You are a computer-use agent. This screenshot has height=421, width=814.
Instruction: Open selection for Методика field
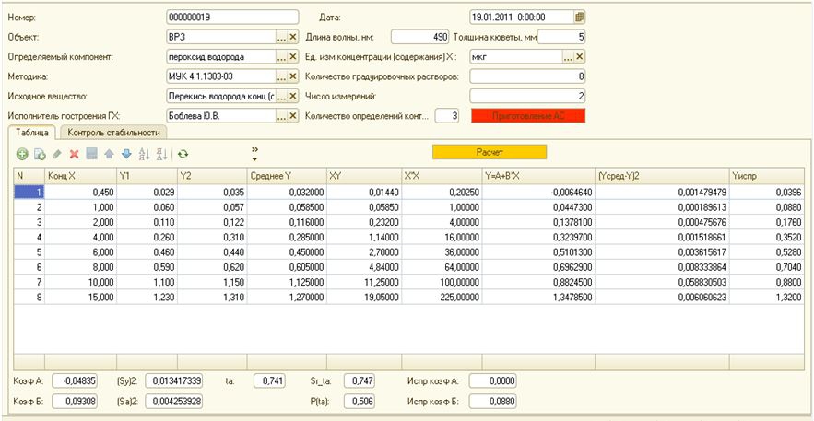[281, 76]
